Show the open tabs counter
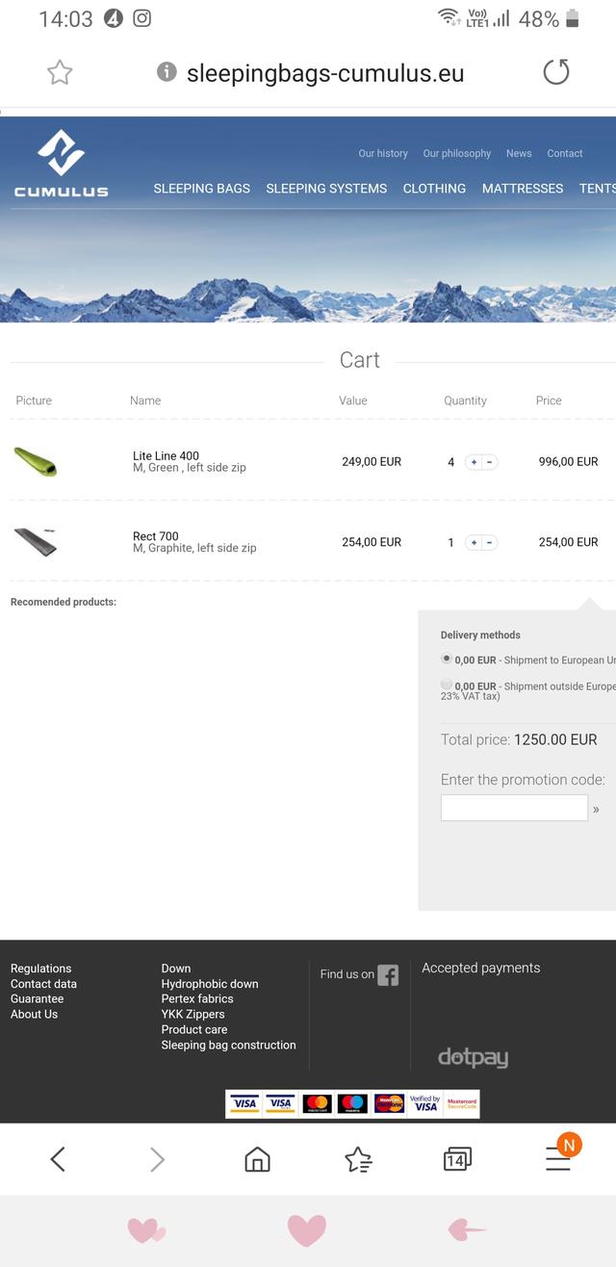This screenshot has height=1267, width=616. tap(457, 1159)
